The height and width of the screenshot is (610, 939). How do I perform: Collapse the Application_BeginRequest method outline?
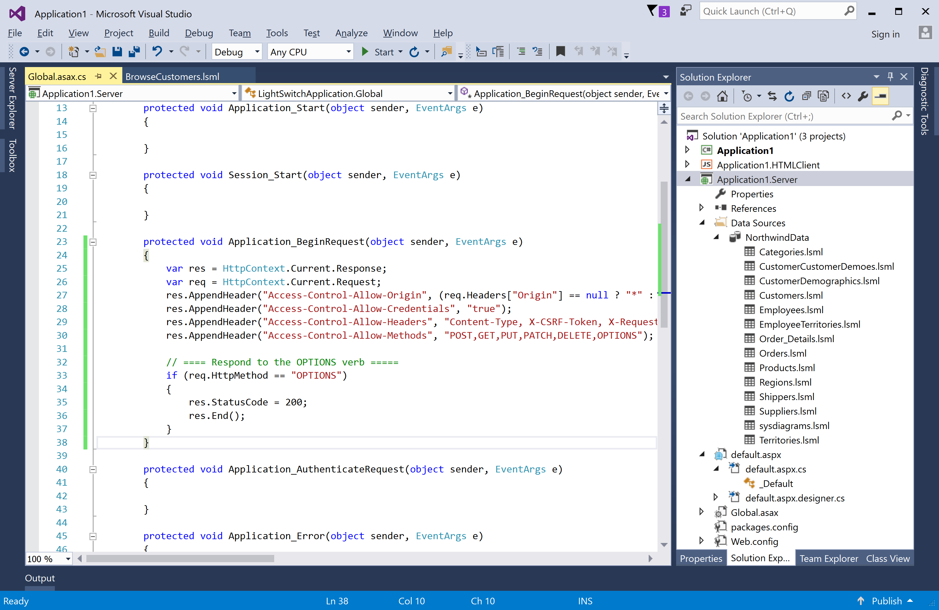coord(93,242)
